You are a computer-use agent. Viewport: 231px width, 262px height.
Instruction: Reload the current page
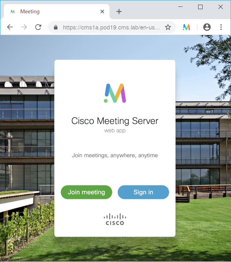(38, 27)
